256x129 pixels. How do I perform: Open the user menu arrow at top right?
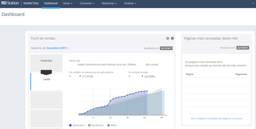(x=253, y=3)
